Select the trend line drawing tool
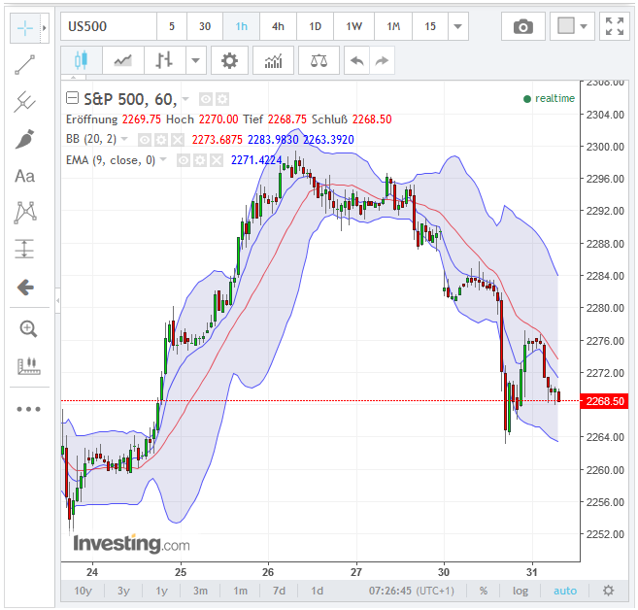 [x=25, y=65]
